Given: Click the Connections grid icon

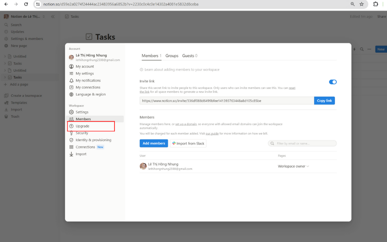Looking at the screenshot, I should click(x=71, y=147).
